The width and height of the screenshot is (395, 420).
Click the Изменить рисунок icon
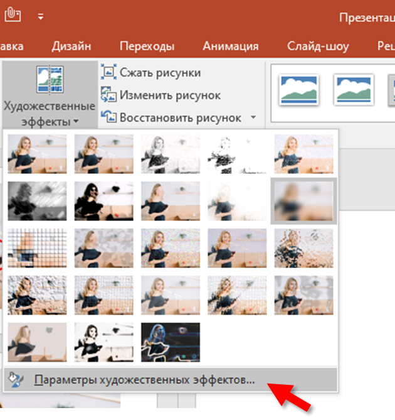point(108,94)
